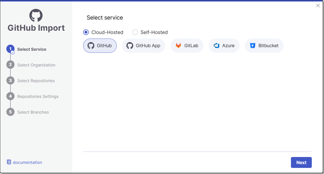This screenshot has width=324, height=174.
Task: Go to step 2 Select Organization
Action: (36, 65)
